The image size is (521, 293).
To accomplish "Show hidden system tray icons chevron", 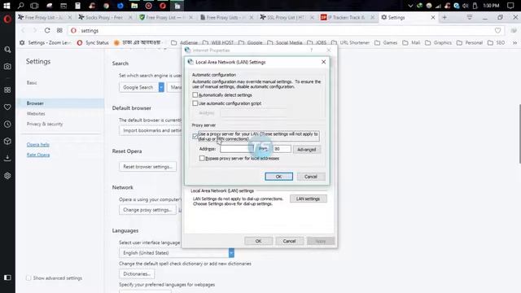I will coord(410,6).
